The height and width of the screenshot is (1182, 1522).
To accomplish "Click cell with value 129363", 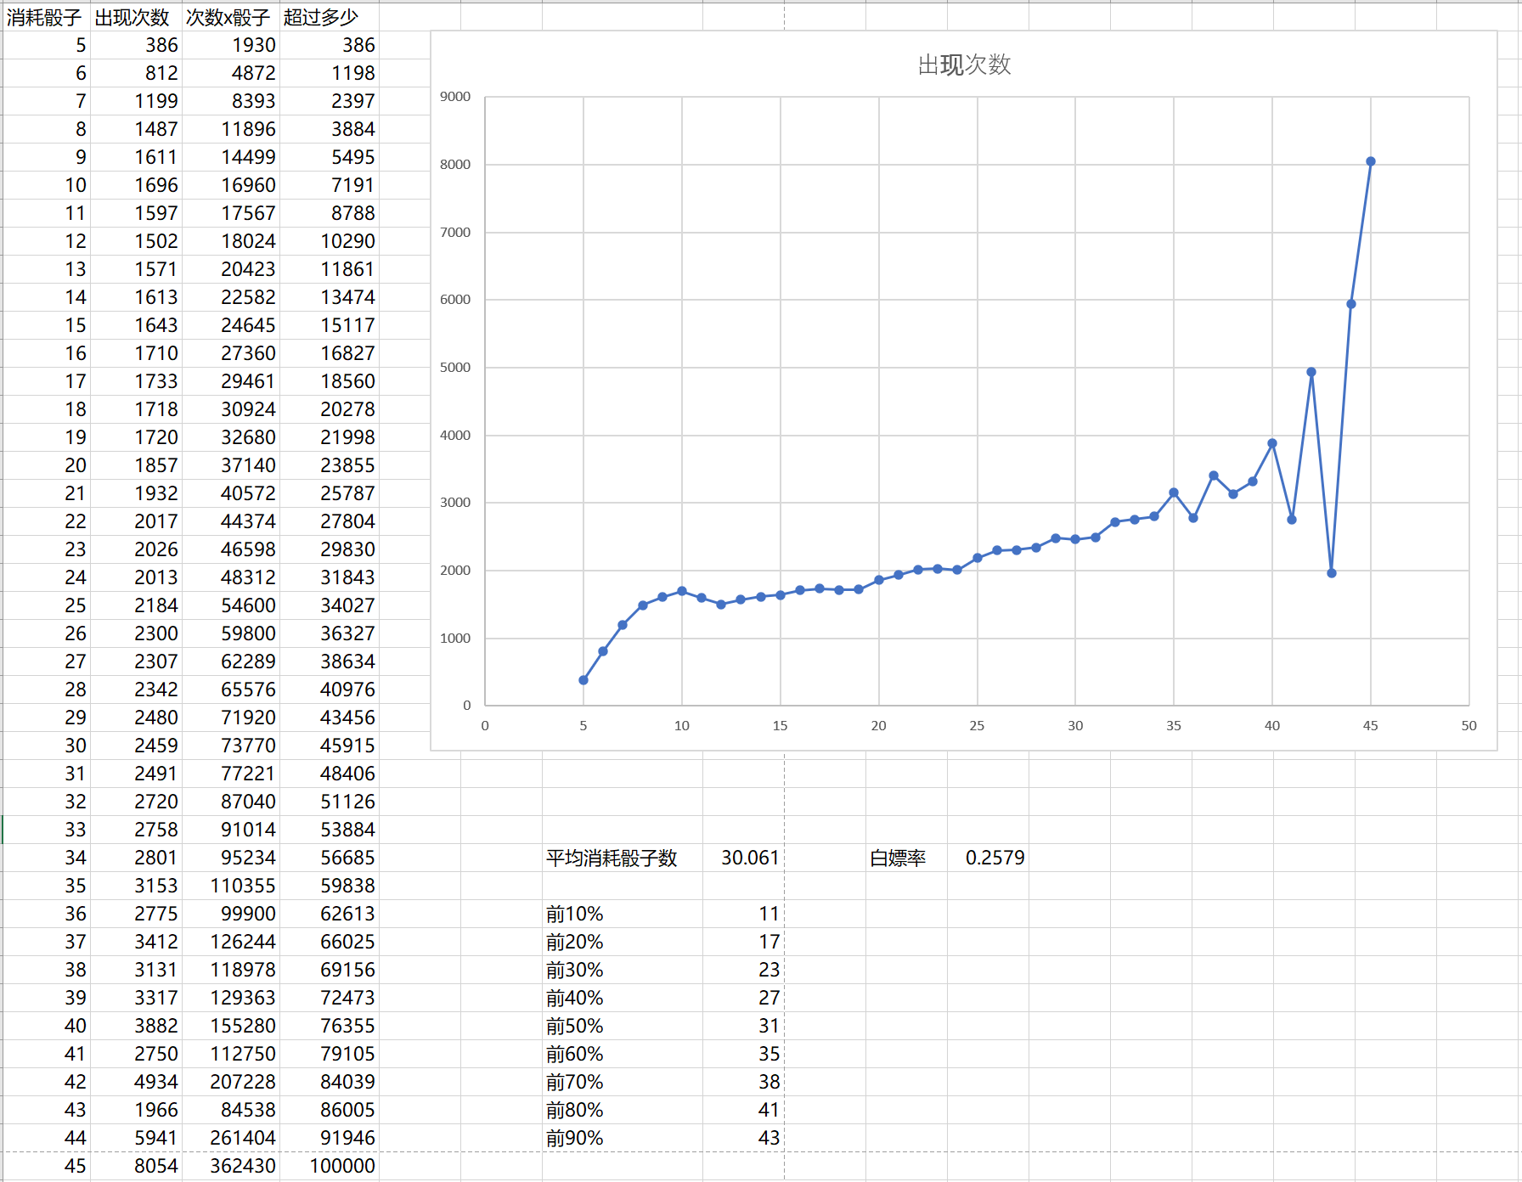I will tap(230, 998).
